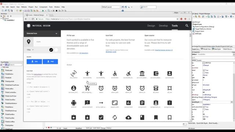Select the aspect_ratio icon
Image resolution: width=235 pixels, height=132 pixels.
(115, 103)
